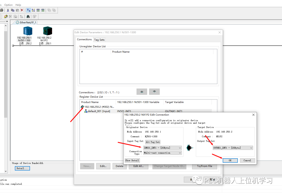282x193 pixels.
Task: Click the Edit All... button
Action: click(x=138, y=166)
